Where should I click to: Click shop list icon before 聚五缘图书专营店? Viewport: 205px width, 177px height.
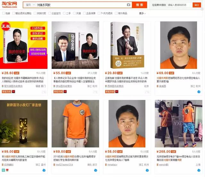tap(3, 86)
